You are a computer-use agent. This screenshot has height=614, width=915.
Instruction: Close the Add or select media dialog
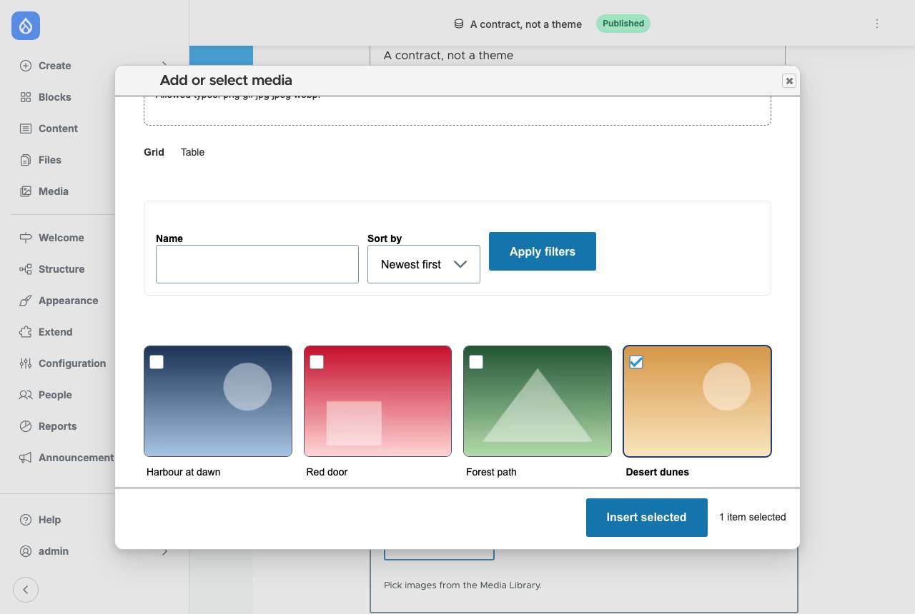pos(789,81)
